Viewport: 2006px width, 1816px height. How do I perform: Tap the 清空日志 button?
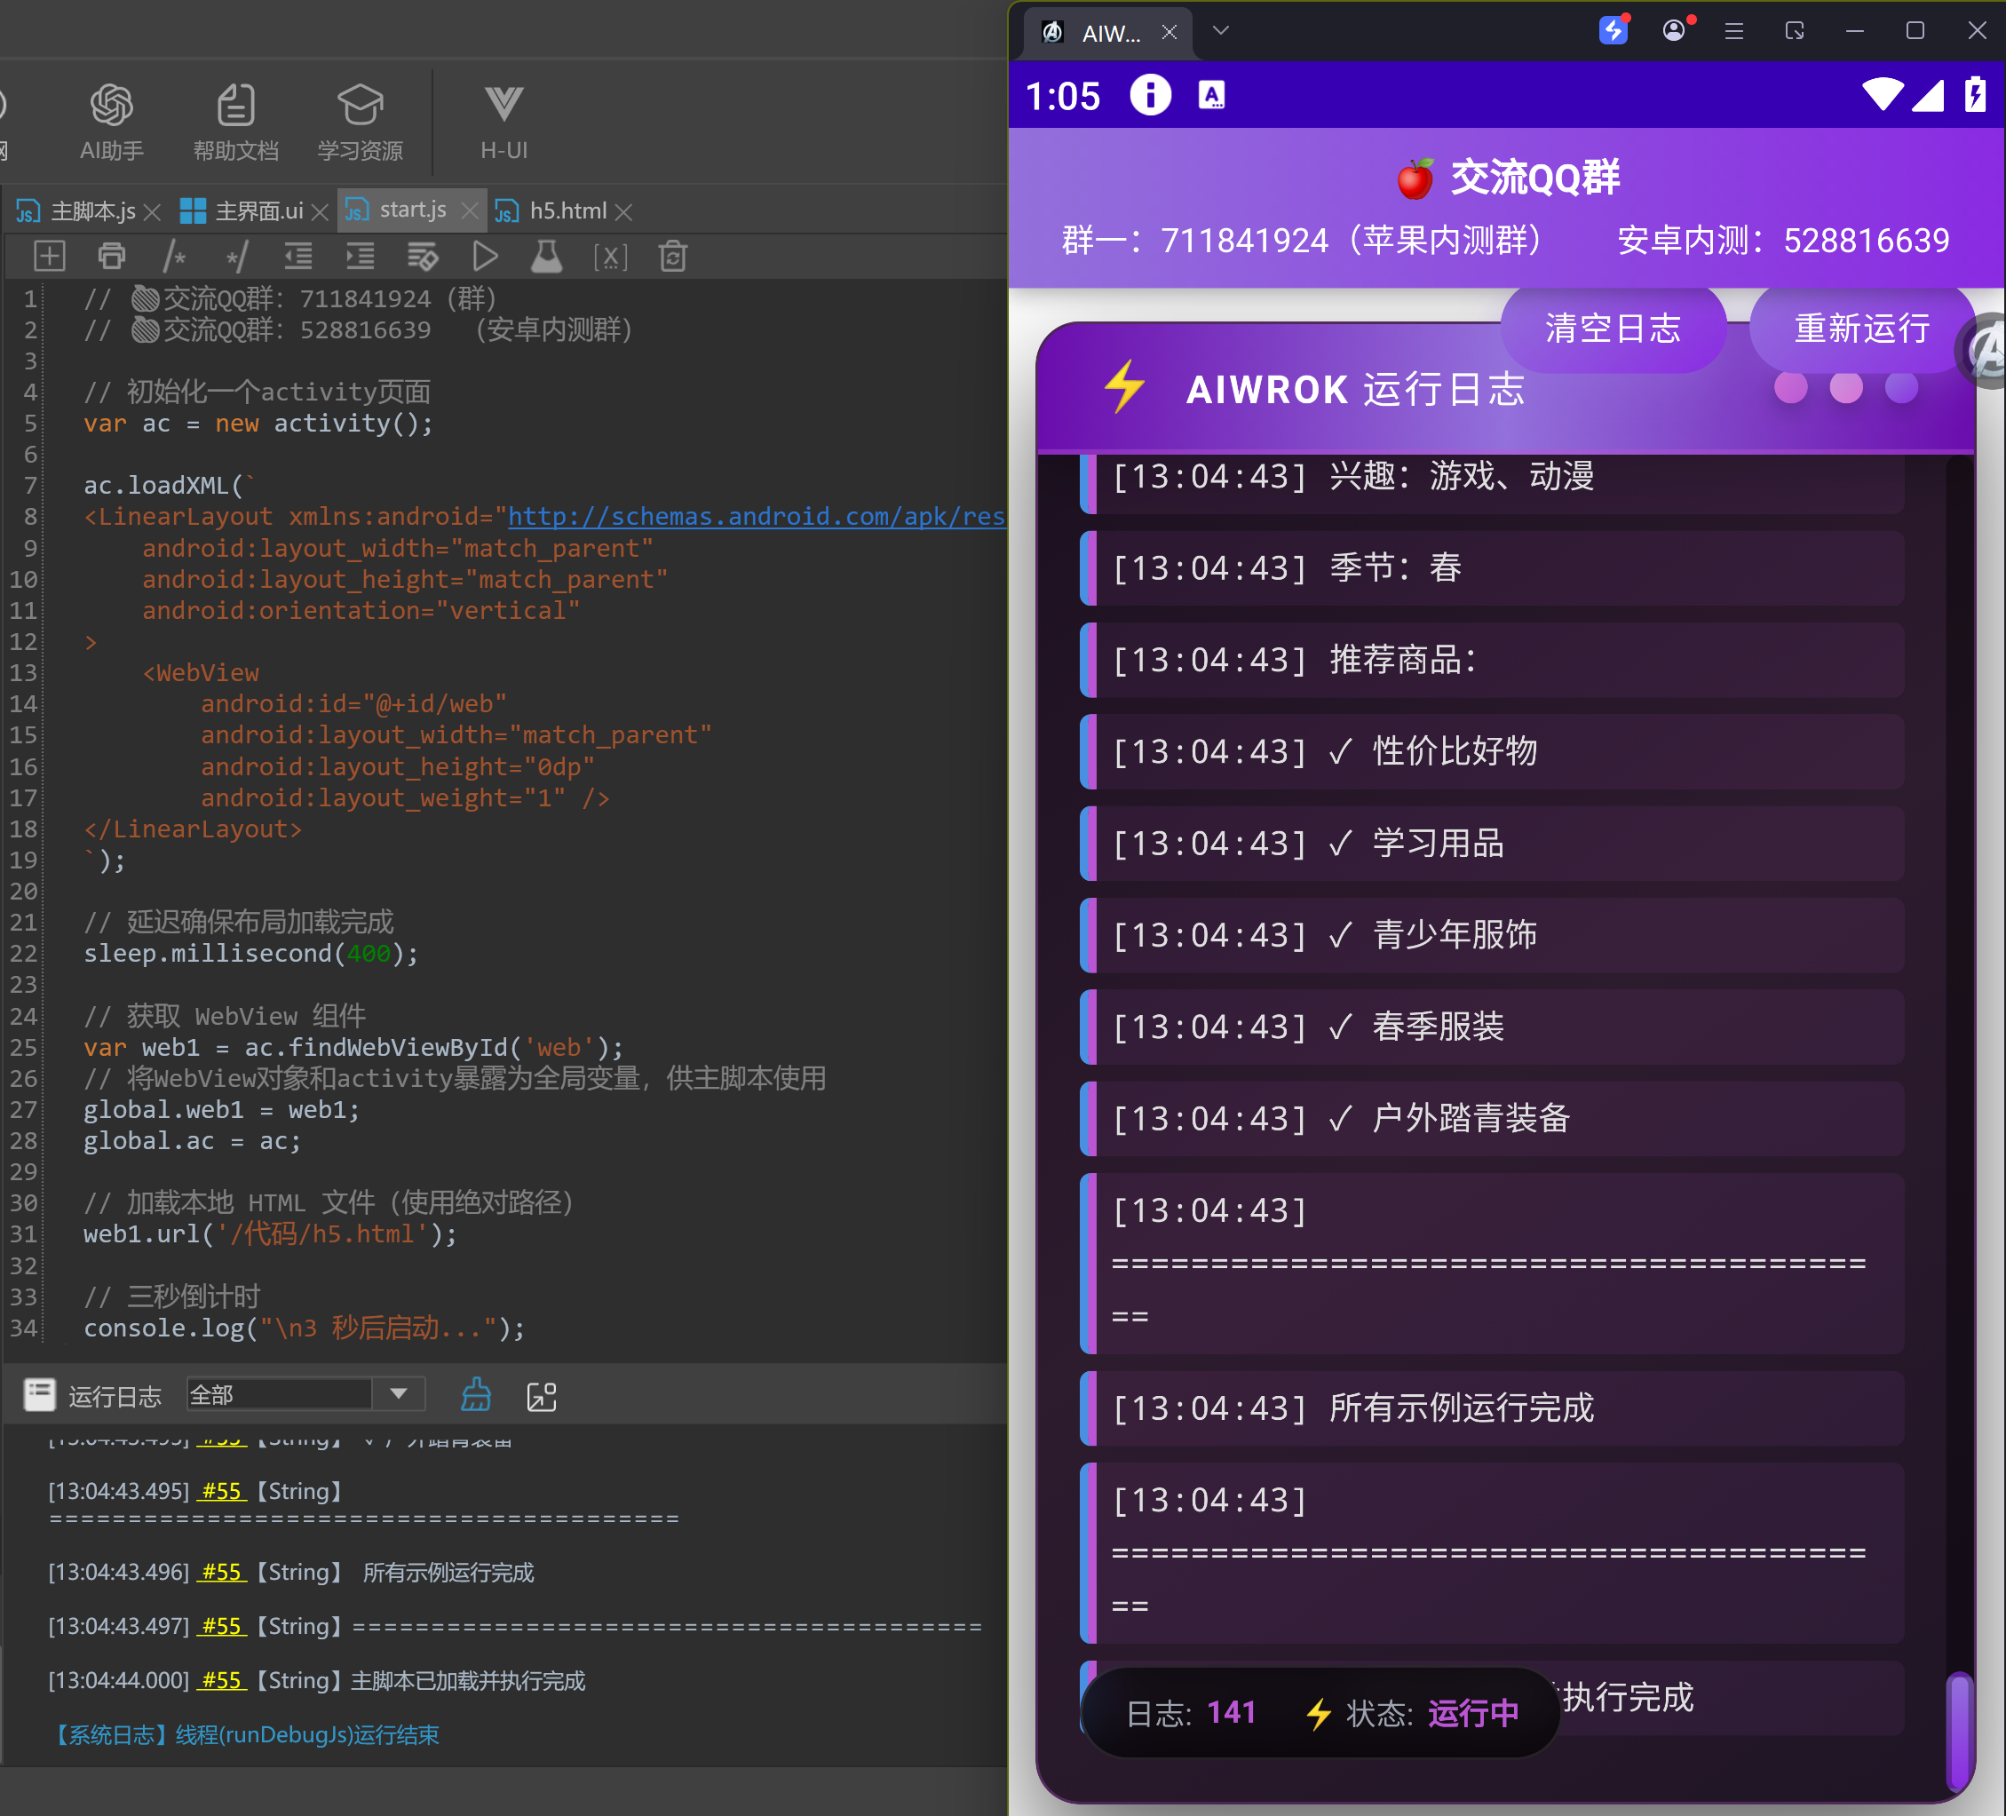point(1613,329)
